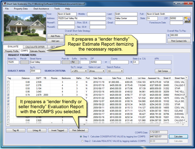This screenshot has height=149, width=195.
Task: Open the Tools menu
Action: pos(57,9)
